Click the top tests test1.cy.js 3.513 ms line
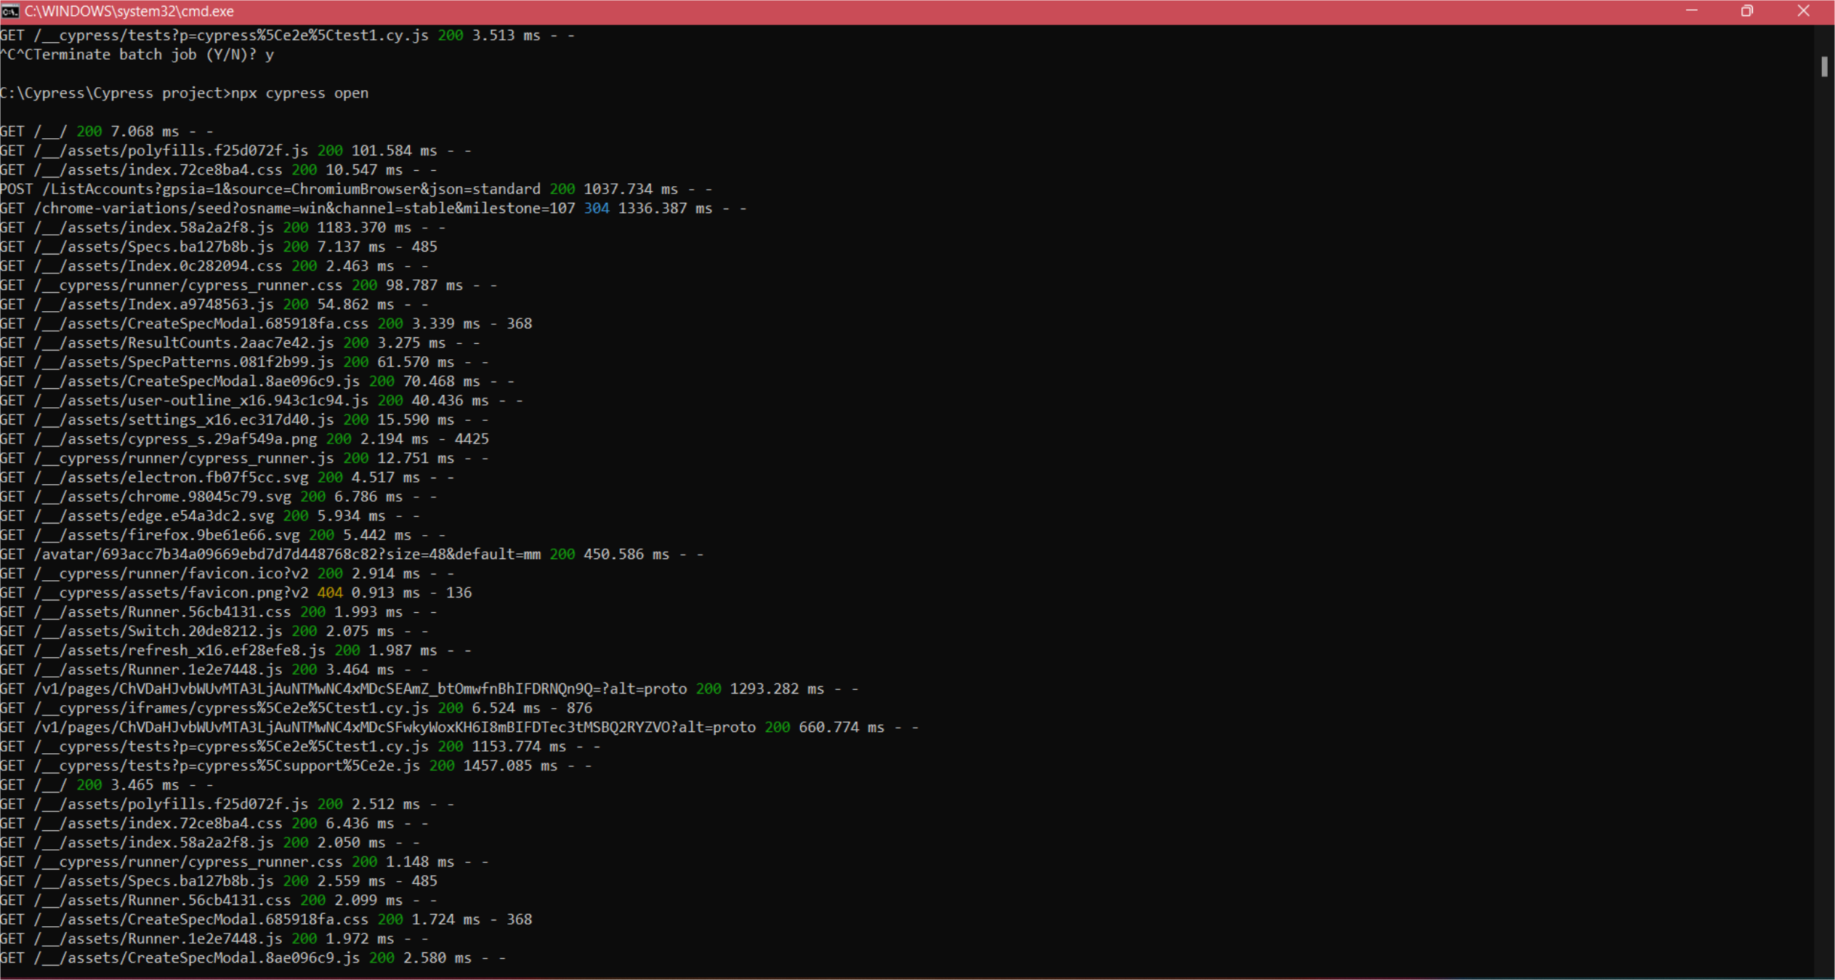 [287, 36]
